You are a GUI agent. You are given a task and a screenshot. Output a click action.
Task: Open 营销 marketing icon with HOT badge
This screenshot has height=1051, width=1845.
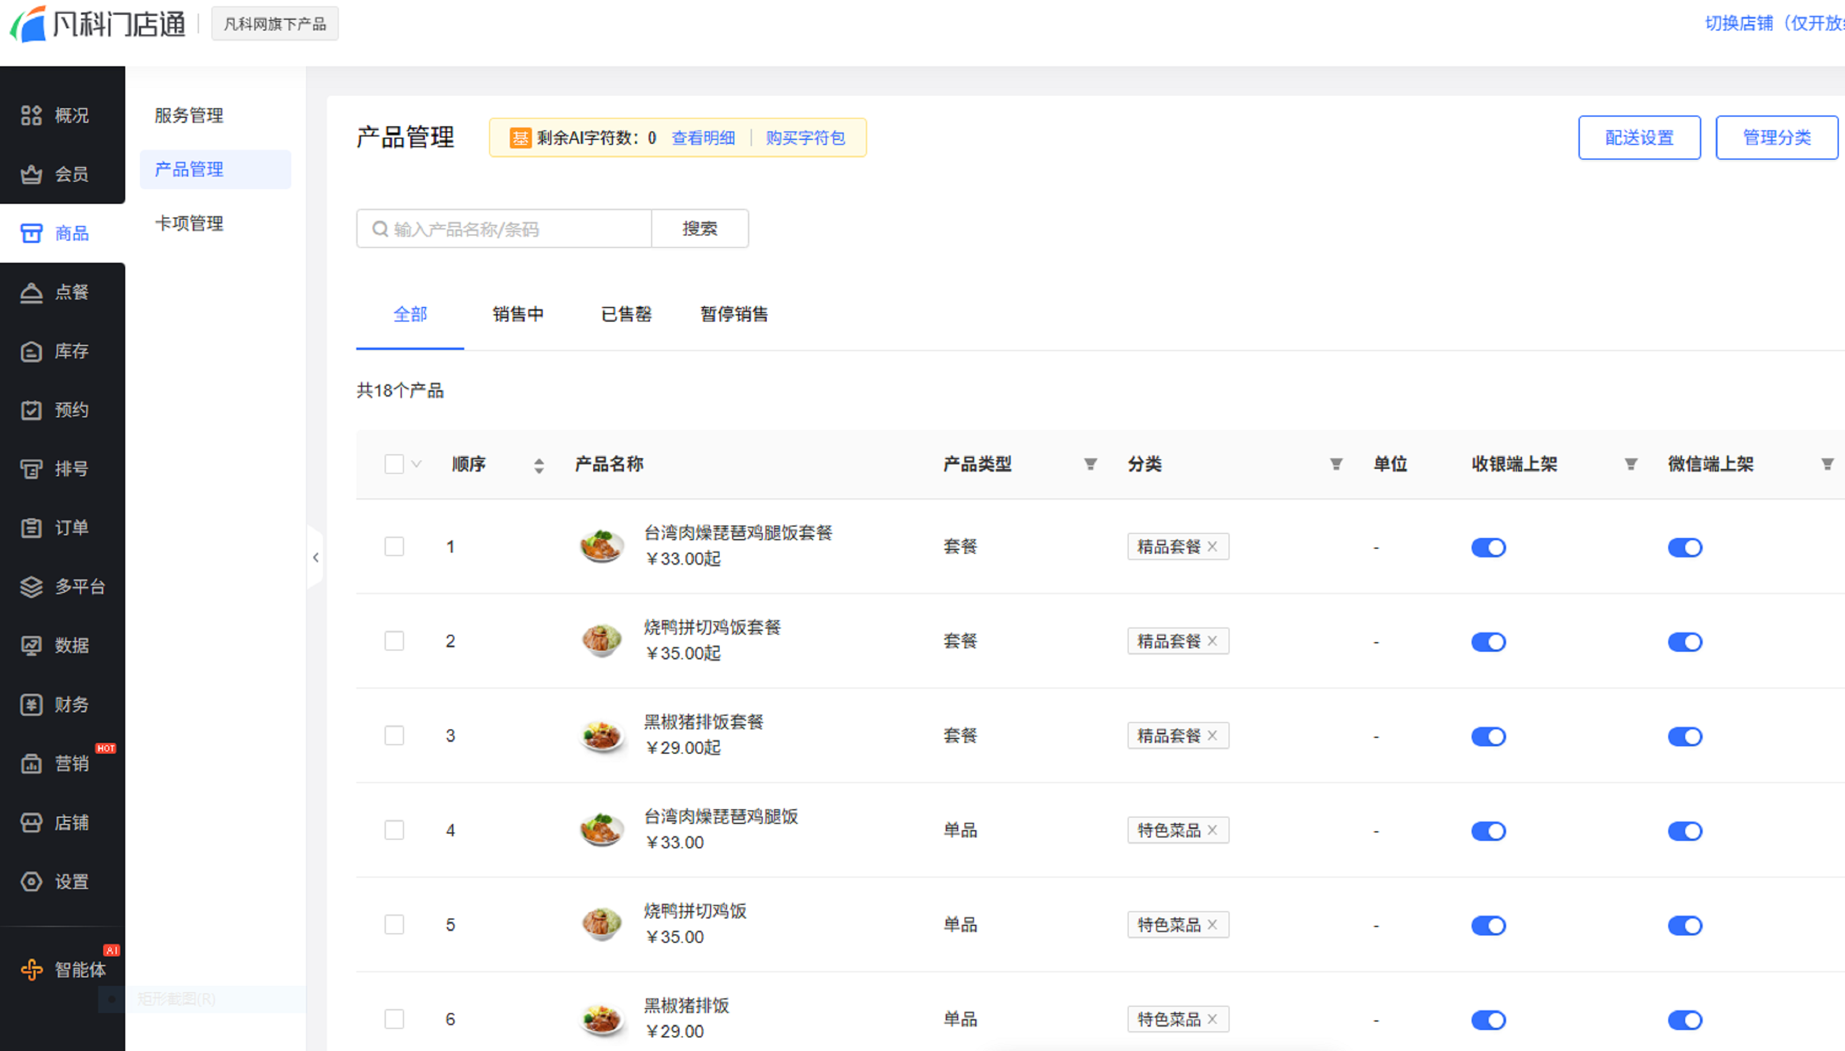(x=31, y=764)
